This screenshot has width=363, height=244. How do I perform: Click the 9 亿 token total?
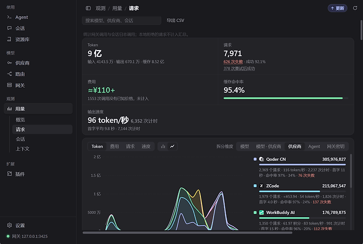(x=95, y=54)
